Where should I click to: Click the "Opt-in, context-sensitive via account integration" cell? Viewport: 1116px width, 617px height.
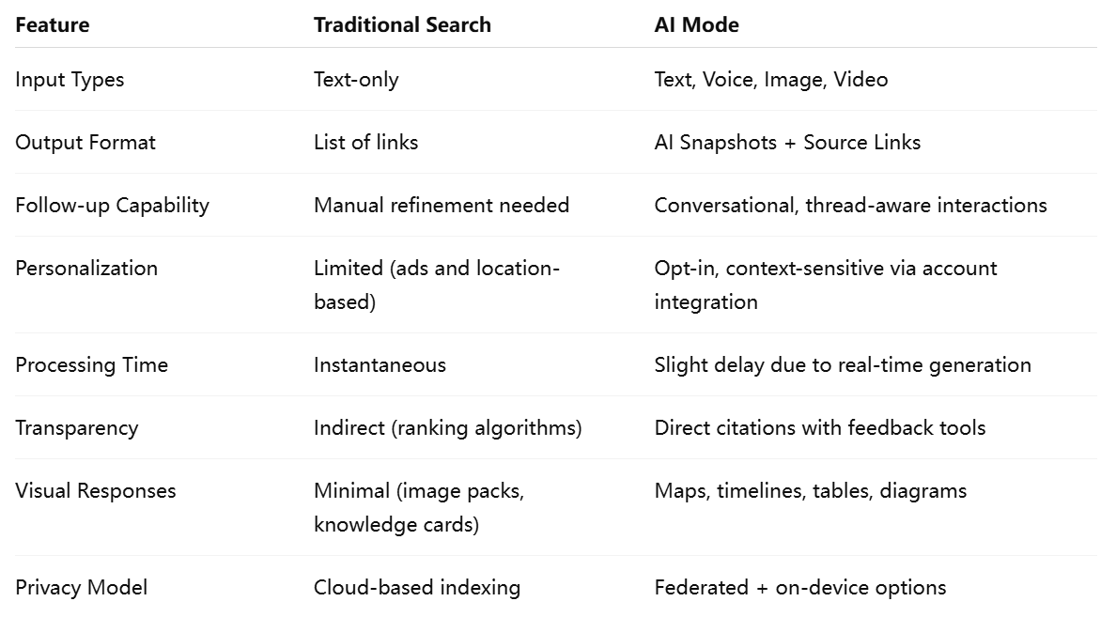click(x=825, y=285)
